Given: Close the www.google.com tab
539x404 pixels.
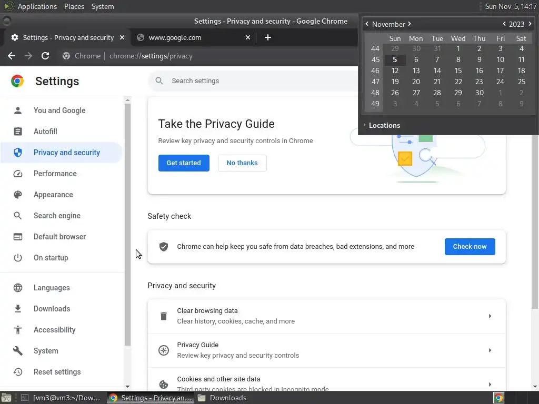Looking at the screenshot, I should [x=248, y=37].
